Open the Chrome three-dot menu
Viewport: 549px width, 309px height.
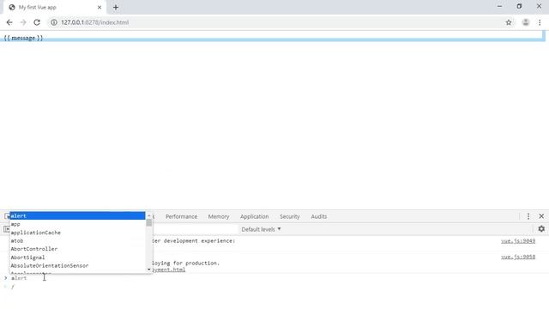[x=540, y=22]
